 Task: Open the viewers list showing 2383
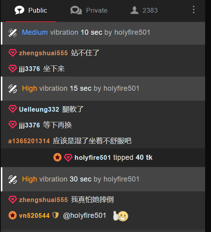(144, 11)
